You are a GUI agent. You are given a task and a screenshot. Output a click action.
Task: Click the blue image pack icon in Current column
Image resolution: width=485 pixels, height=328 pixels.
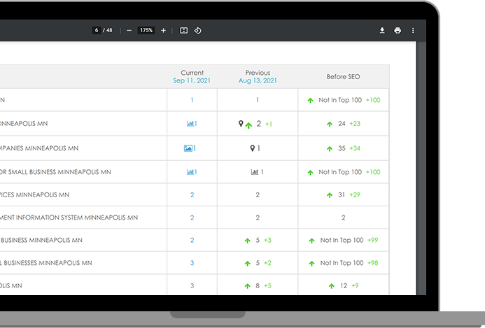pyautogui.click(x=188, y=148)
